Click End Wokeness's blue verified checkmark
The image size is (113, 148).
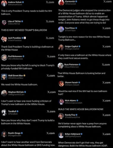point(23,56)
